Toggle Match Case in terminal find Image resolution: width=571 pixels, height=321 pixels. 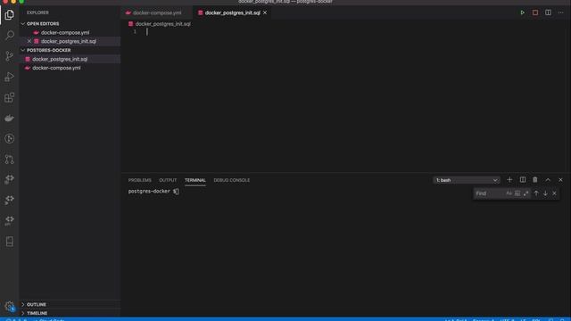pyautogui.click(x=509, y=193)
